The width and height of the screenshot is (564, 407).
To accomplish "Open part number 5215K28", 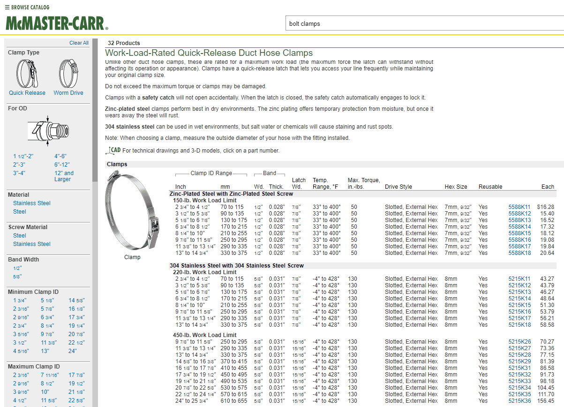I will tap(519, 355).
